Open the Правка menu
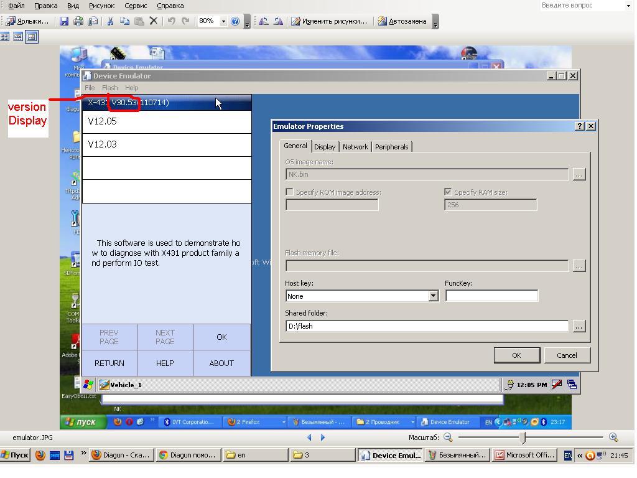 [45, 6]
